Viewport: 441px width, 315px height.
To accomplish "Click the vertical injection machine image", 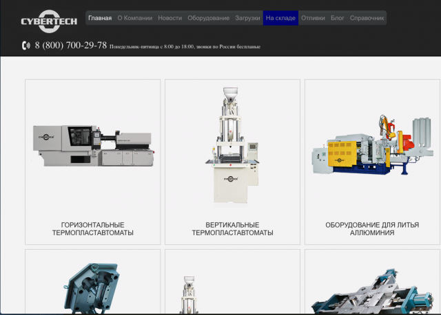I will coord(232,145).
